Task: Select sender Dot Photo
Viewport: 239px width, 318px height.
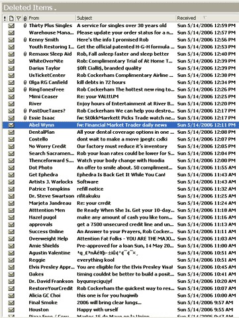Action: (x=40, y=168)
